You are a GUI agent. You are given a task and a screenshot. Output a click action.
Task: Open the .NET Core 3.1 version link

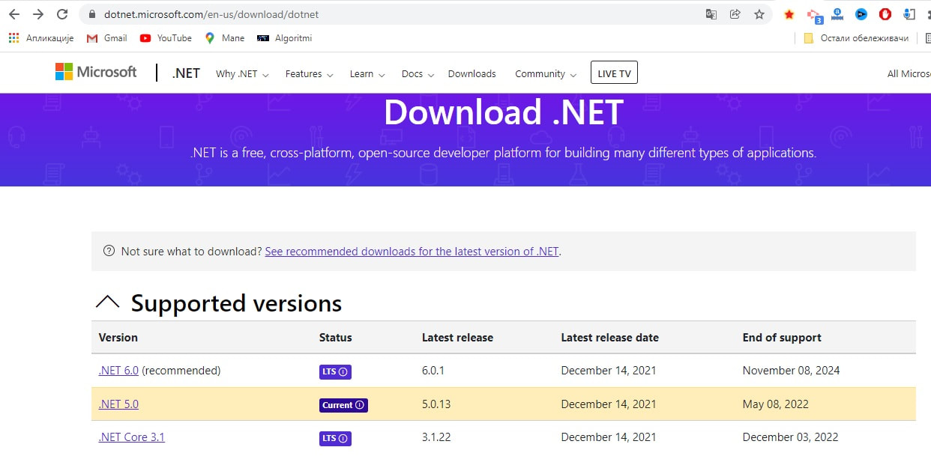[131, 437]
